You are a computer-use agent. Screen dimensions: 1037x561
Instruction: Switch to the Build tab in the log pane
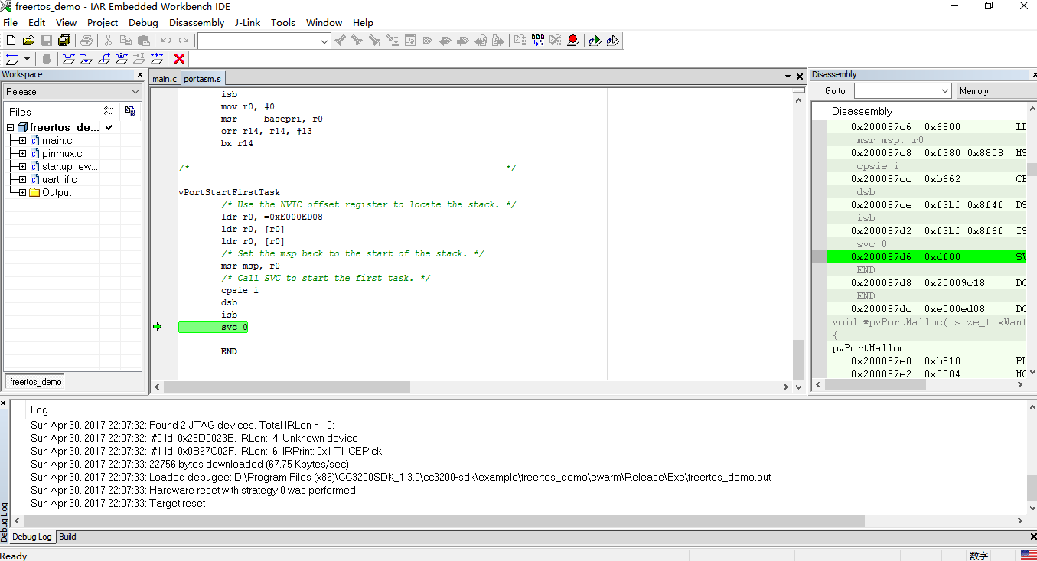pyautogui.click(x=67, y=537)
